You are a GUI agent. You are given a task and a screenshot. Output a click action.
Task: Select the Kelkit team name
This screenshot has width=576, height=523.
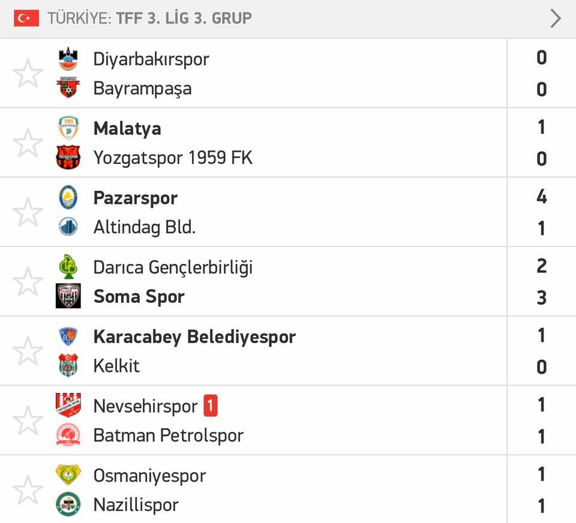(x=116, y=366)
